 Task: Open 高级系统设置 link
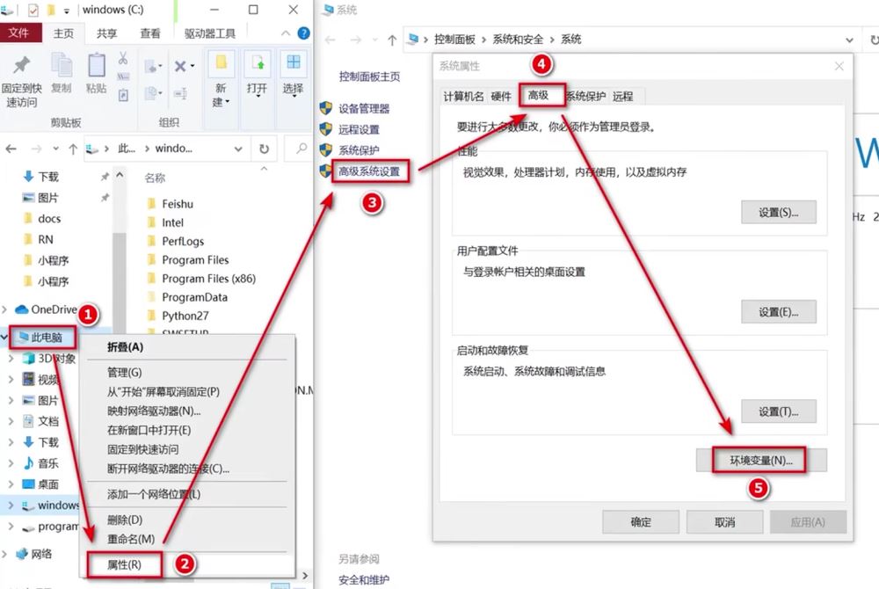(369, 172)
